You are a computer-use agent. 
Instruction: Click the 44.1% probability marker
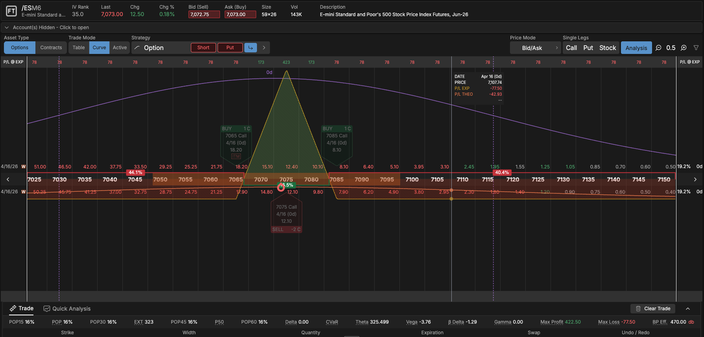click(135, 172)
